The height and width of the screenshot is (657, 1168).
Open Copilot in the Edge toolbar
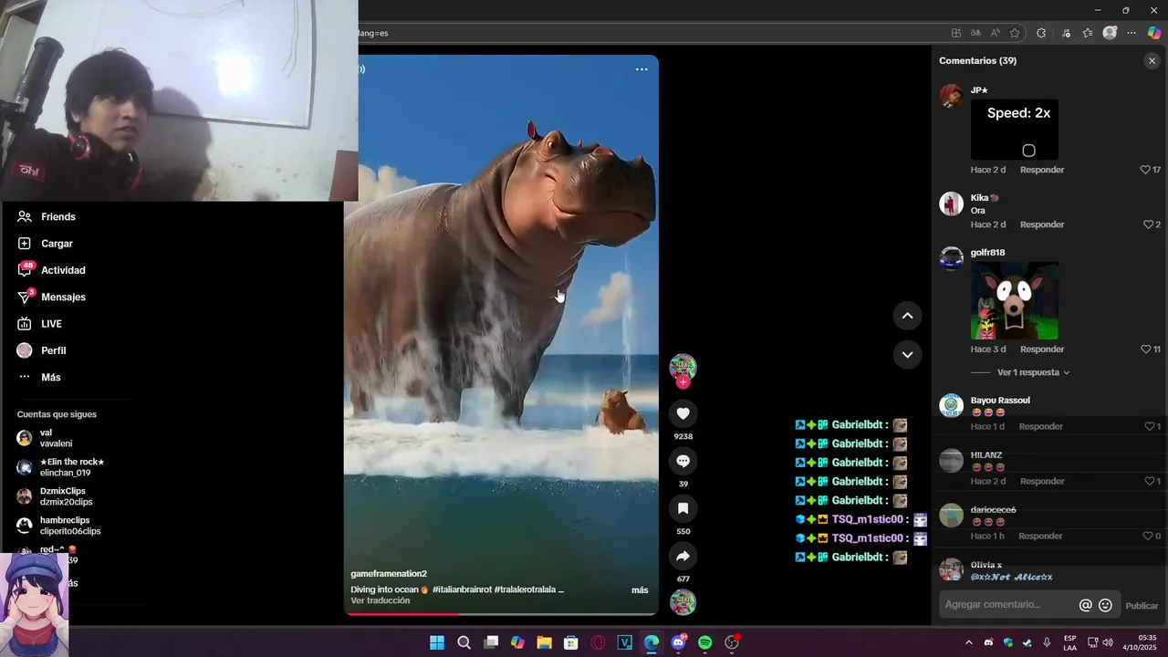coord(1154,33)
